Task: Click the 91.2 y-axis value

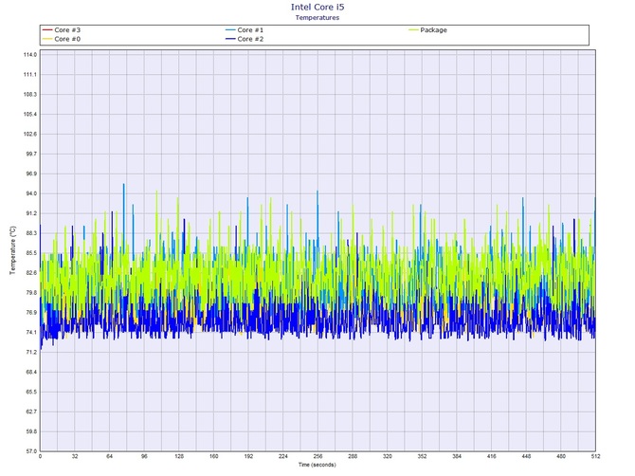Action: [x=32, y=213]
